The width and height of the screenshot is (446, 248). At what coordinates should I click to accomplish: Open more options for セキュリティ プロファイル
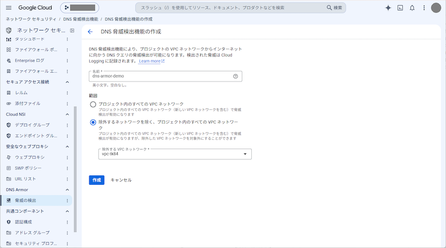(68, 244)
